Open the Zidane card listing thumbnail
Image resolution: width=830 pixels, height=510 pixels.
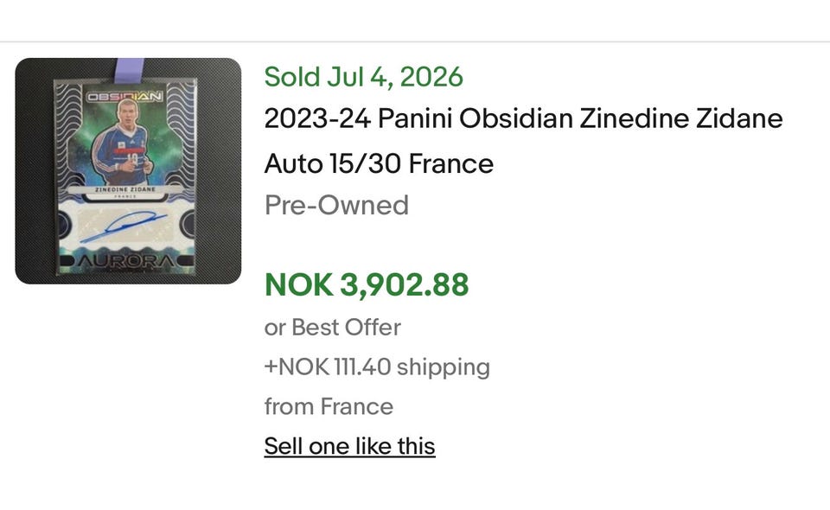click(128, 171)
